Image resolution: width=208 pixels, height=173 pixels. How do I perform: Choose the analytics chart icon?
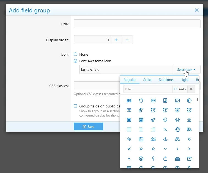point(153,139)
